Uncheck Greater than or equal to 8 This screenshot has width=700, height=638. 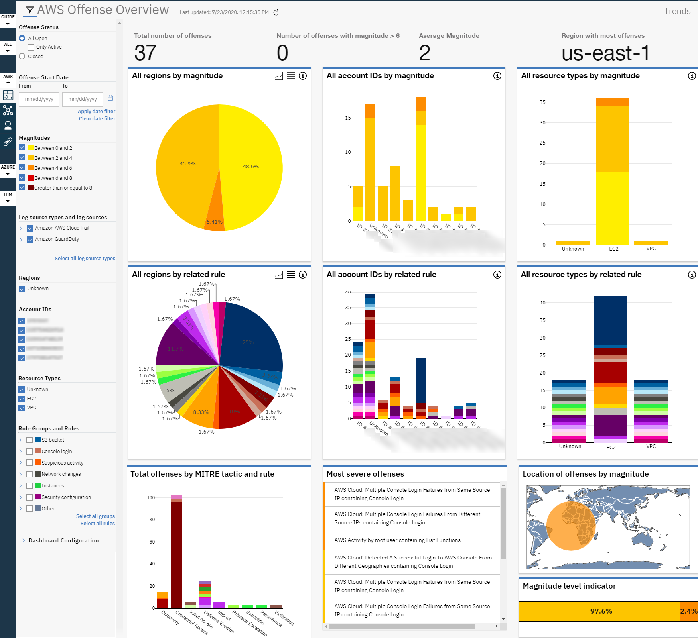[x=22, y=188]
